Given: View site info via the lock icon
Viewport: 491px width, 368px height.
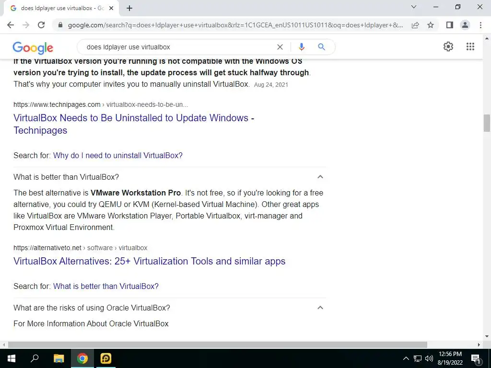Looking at the screenshot, I should point(60,25).
